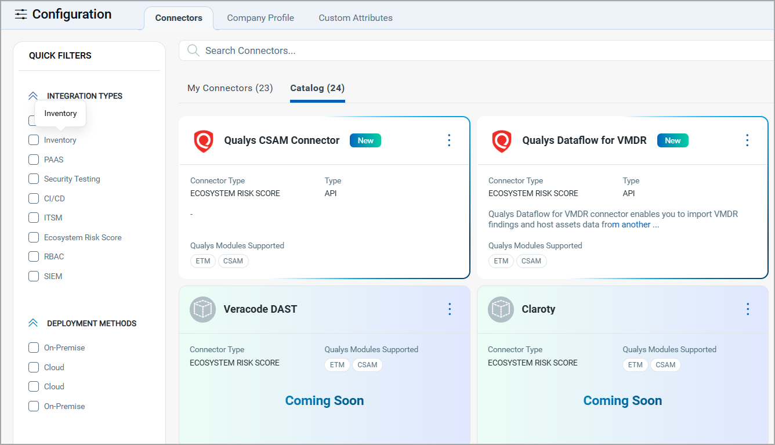Enable the PAAS filter checkbox
The height and width of the screenshot is (445, 775).
34,160
